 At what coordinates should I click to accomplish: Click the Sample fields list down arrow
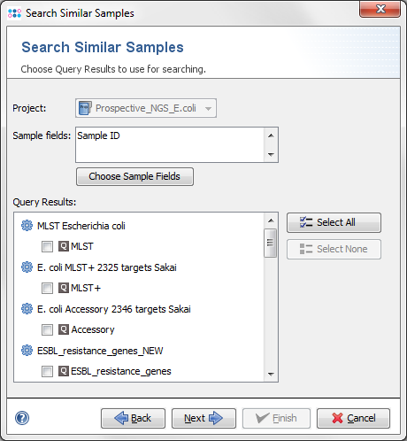[271, 154]
